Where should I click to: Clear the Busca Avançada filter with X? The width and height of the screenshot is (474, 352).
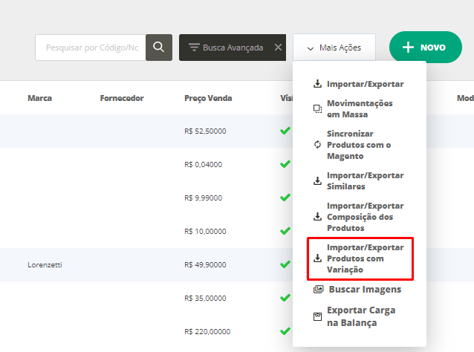point(278,48)
